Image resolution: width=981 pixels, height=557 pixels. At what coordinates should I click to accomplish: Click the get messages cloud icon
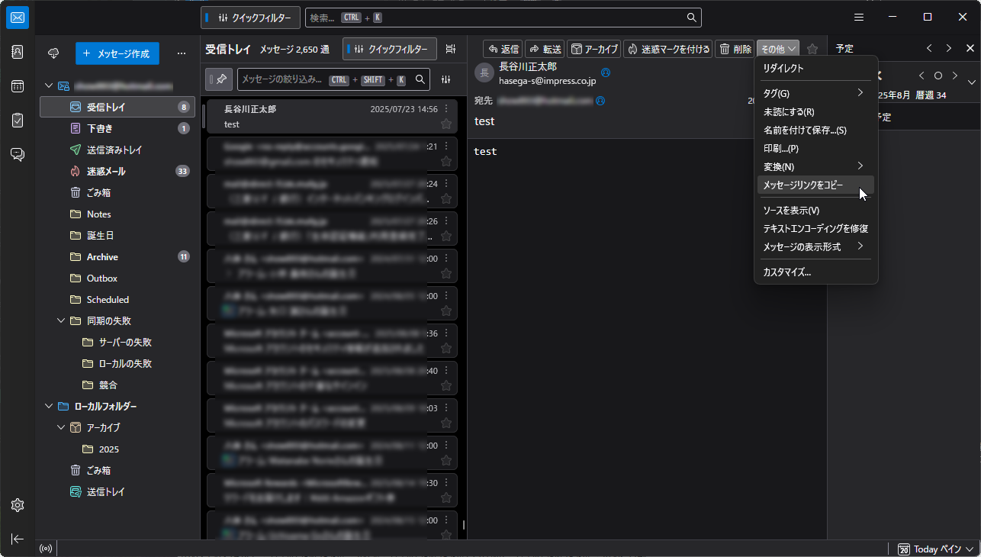click(x=53, y=53)
